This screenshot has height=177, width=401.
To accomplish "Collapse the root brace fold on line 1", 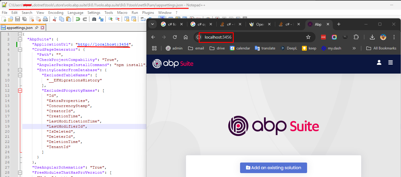I will click(x=20, y=34).
